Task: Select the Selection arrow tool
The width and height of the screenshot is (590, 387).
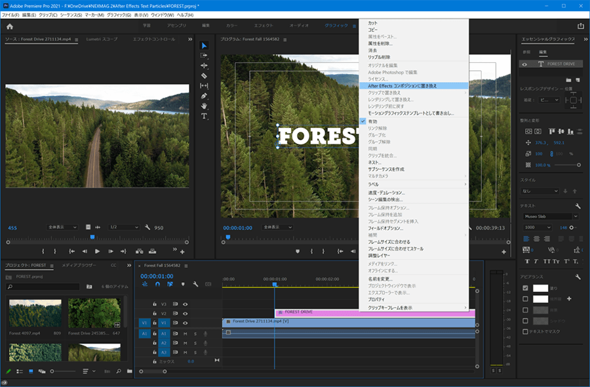Action: [204, 45]
